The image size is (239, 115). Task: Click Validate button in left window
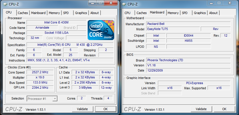click(x=82, y=109)
